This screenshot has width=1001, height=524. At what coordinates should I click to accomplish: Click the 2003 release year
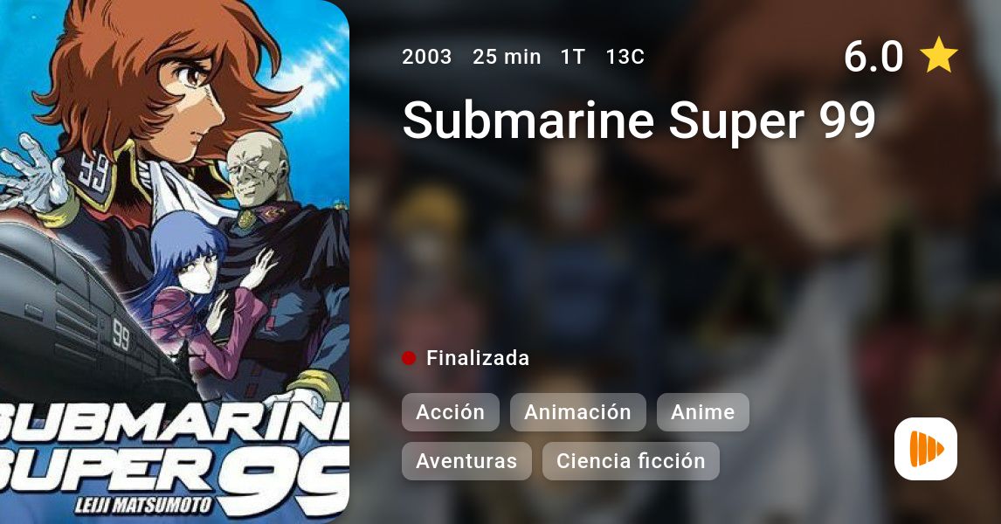(427, 57)
